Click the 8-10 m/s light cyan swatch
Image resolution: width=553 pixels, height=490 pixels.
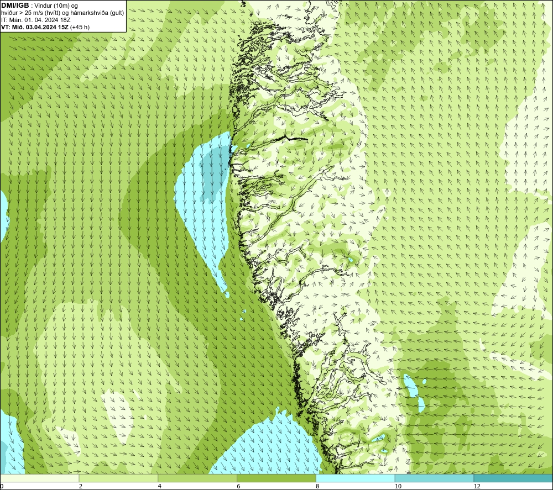click(356, 478)
